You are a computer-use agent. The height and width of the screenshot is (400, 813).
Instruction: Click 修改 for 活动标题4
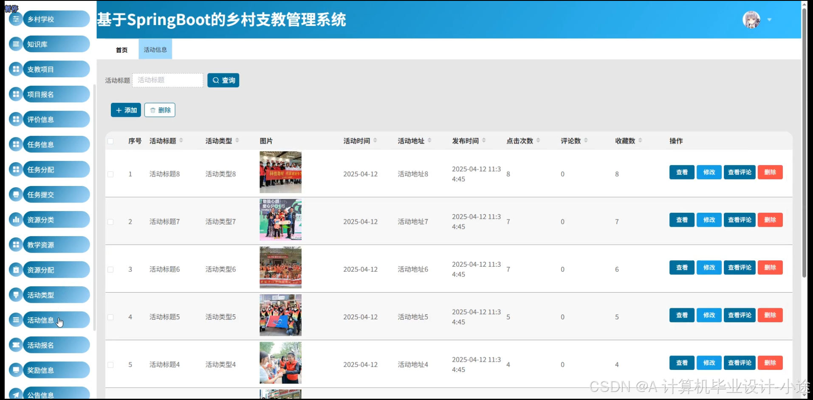[709, 363]
